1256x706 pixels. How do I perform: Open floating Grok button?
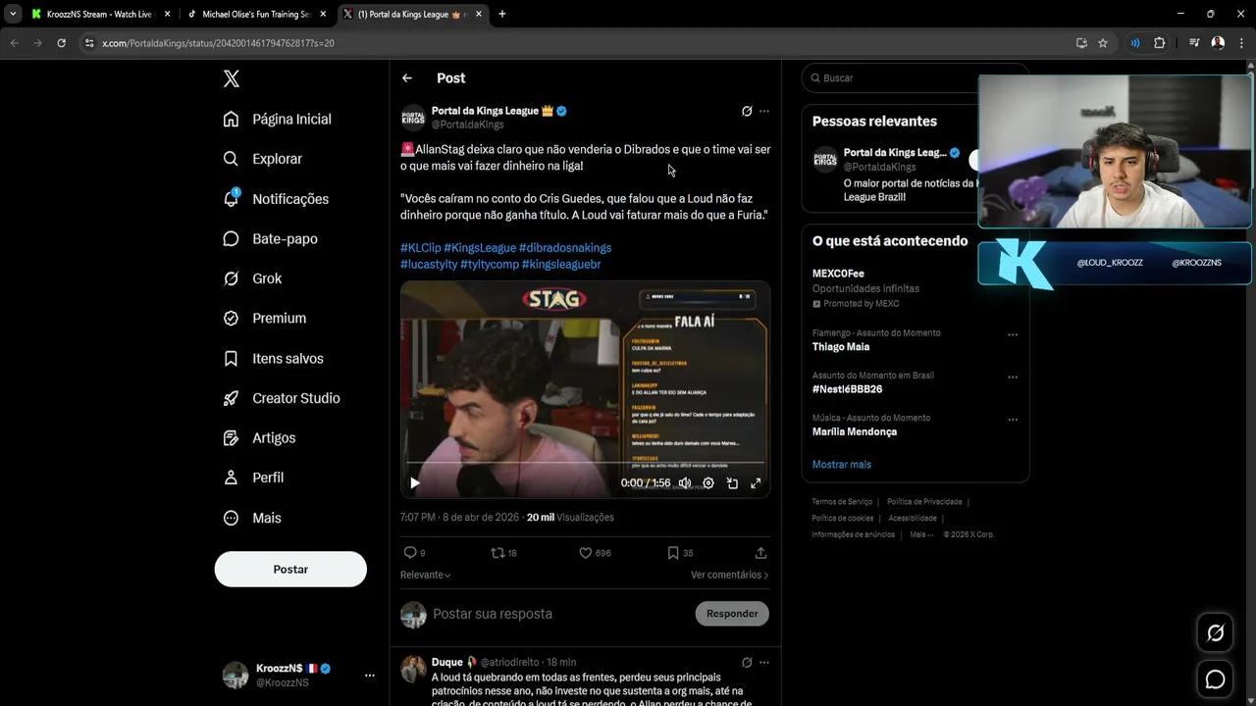point(1215,633)
